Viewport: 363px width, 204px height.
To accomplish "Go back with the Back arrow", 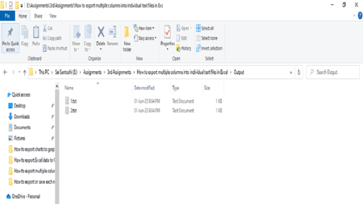I will click(x=5, y=72).
